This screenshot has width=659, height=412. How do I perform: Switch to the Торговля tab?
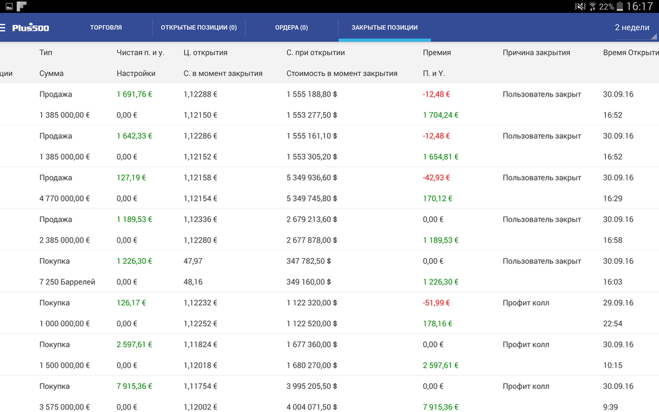click(106, 28)
